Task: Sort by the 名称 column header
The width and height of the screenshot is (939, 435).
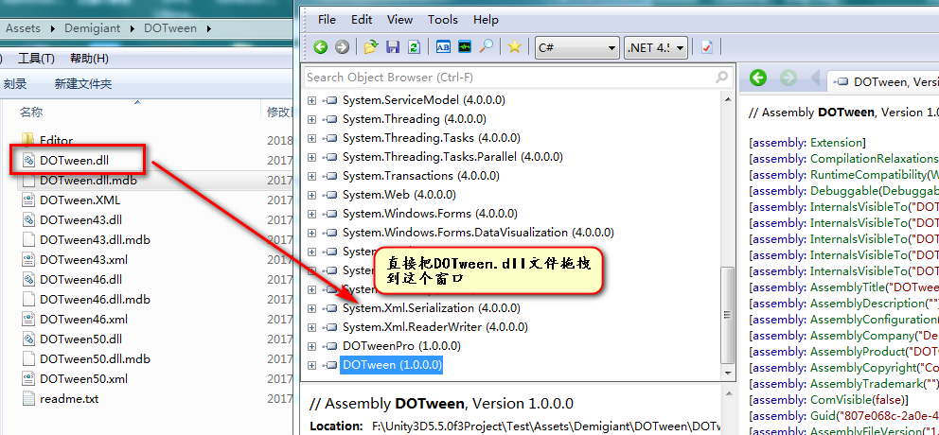Action: 31,112
